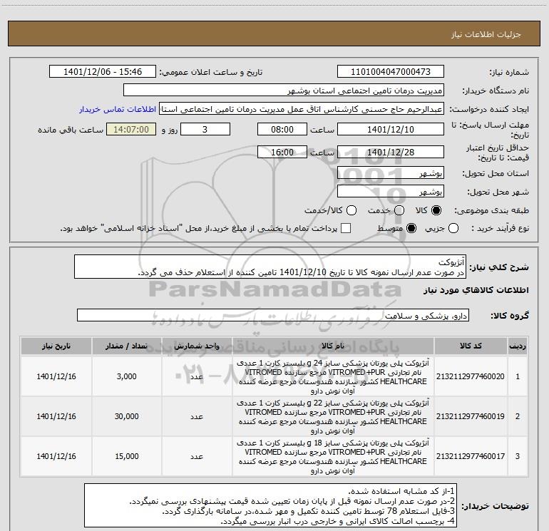Click the request creator name field

point(302,109)
